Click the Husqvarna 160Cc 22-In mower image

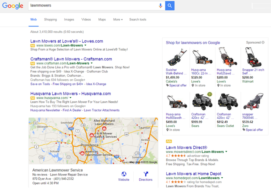[x=202, y=57]
